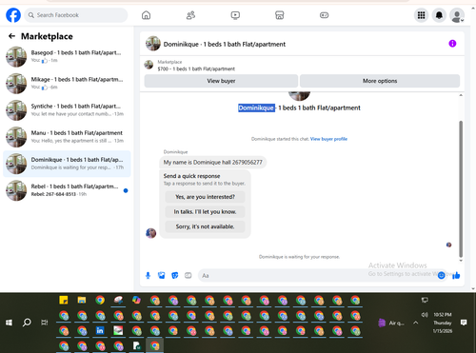Viewport: 476px width, 353px height.
Task: Open the Facebook menu grid icon
Action: point(421,15)
